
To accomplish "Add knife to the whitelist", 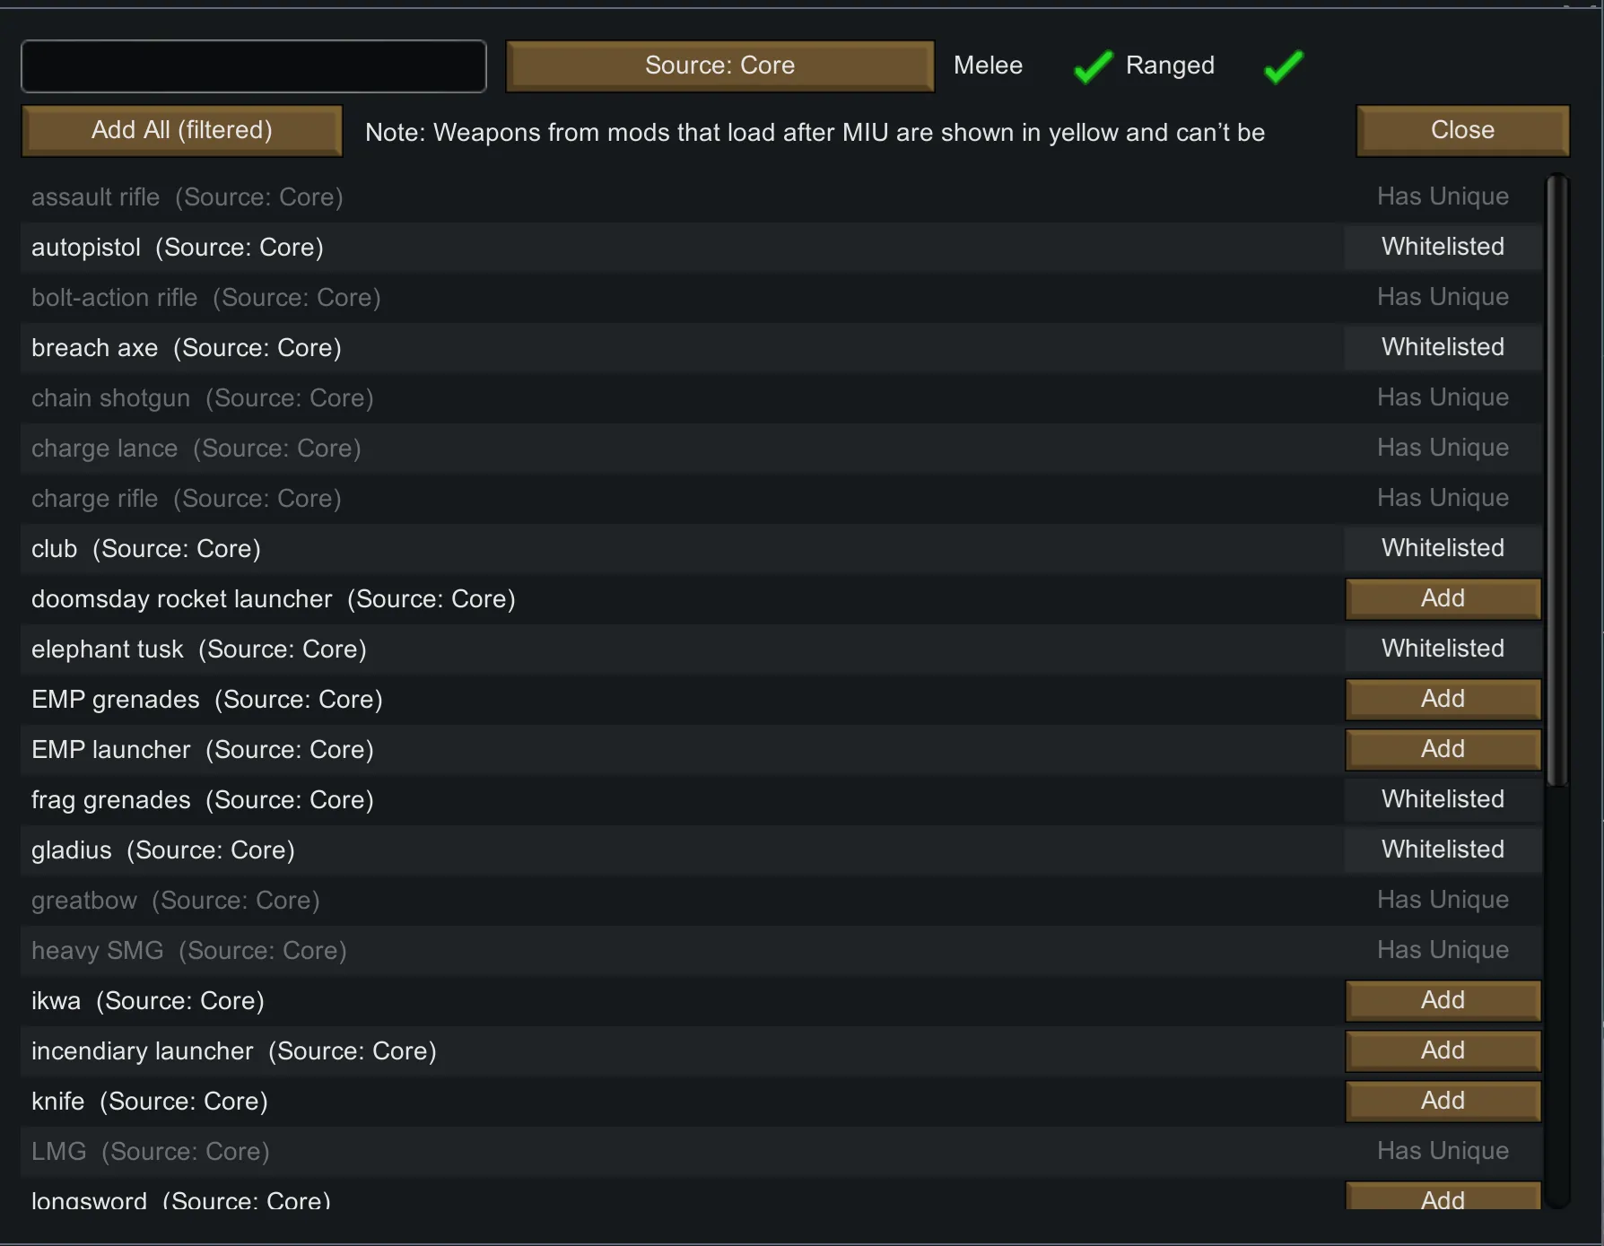I will [x=1443, y=1101].
